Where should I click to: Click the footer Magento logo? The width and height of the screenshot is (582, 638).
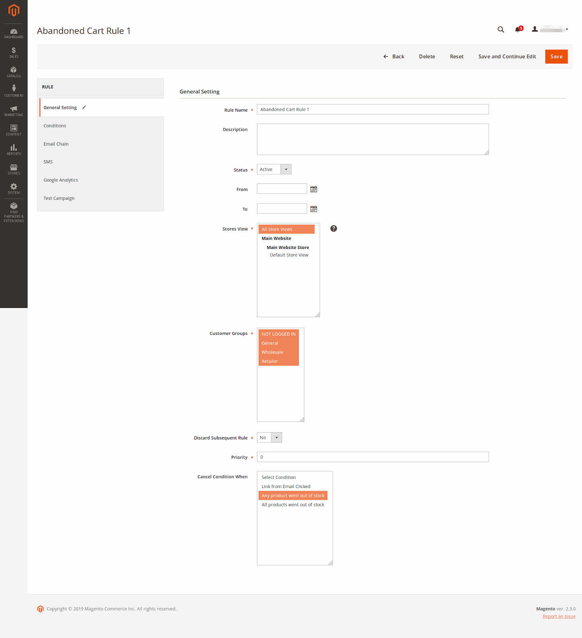point(40,608)
